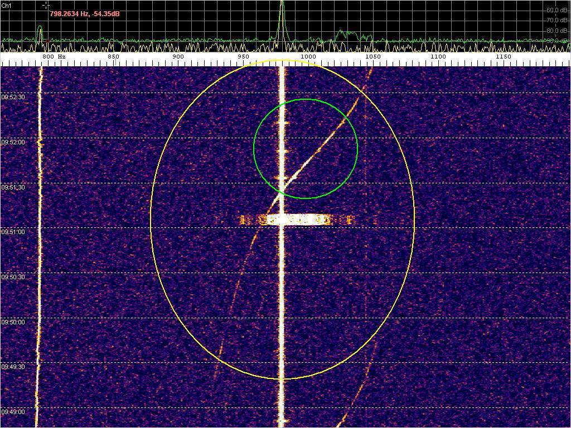Click the bright horizontal burst in waterfall

point(296,220)
